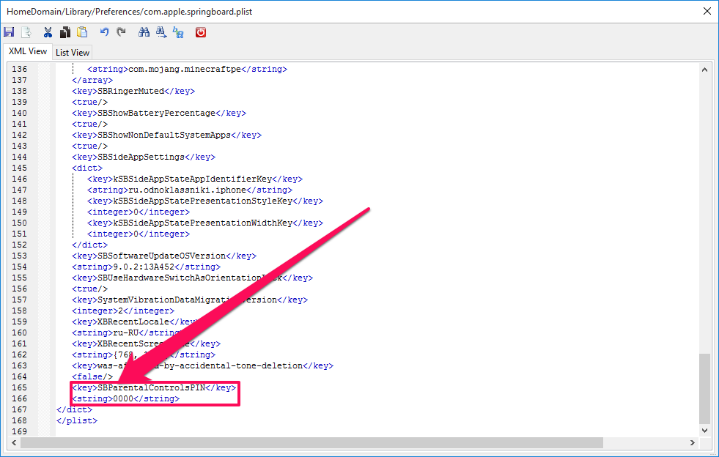Redo using the gray arrow icon
This screenshot has width=719, height=457.
121,32
